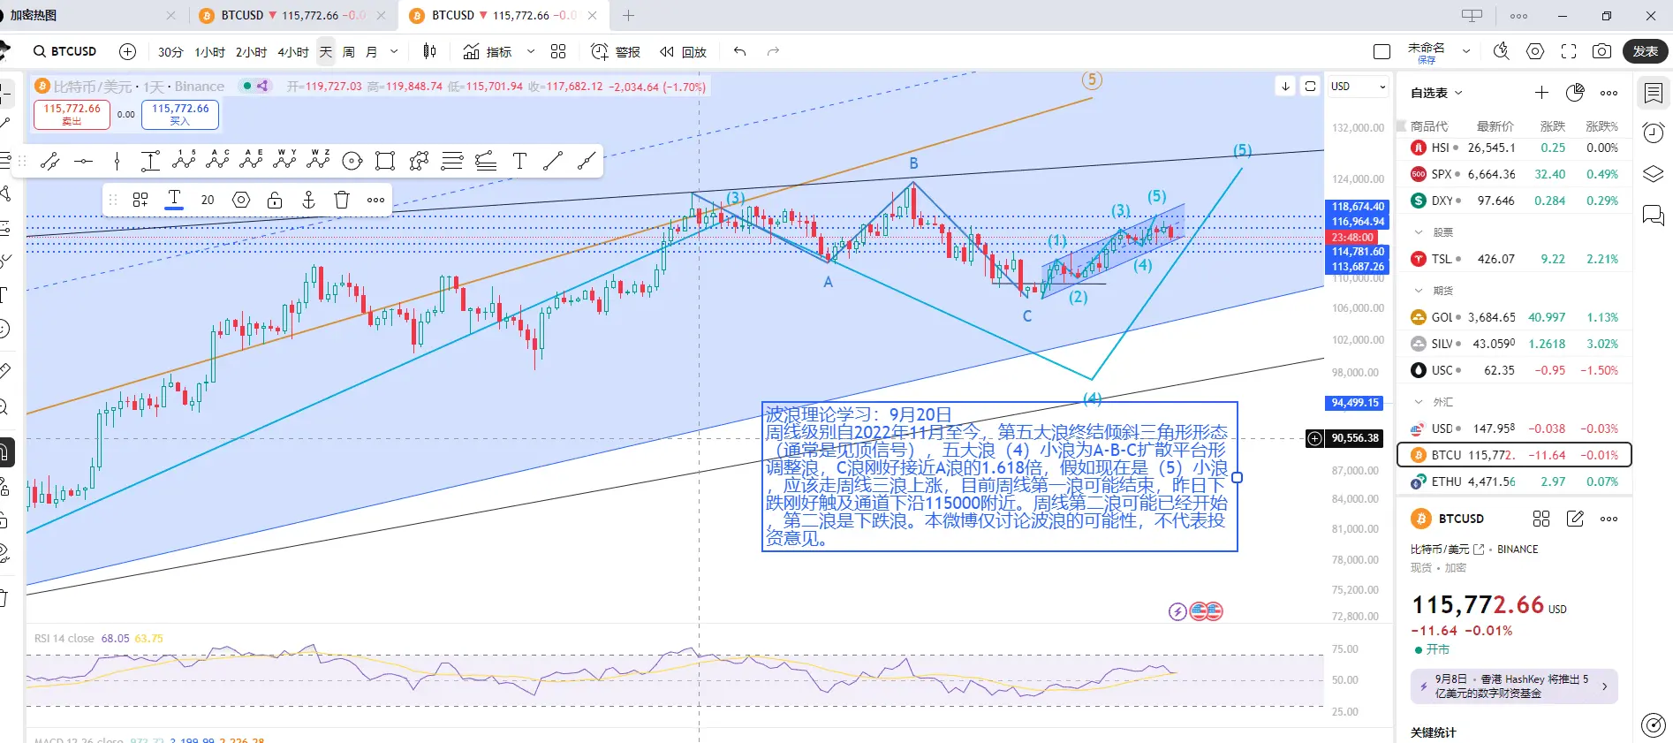The width and height of the screenshot is (1673, 743).
Task: Select the Text tool in favorites toolbar
Action: click(519, 161)
